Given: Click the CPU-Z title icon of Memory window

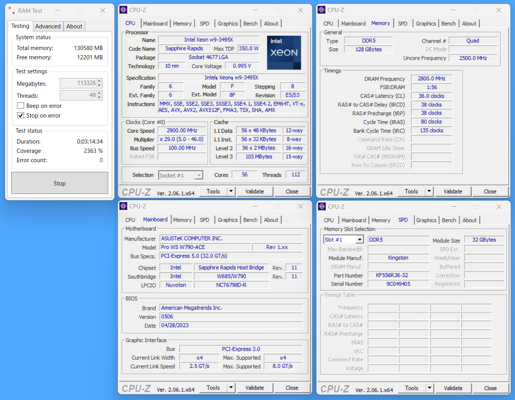Looking at the screenshot, I should pos(321,10).
